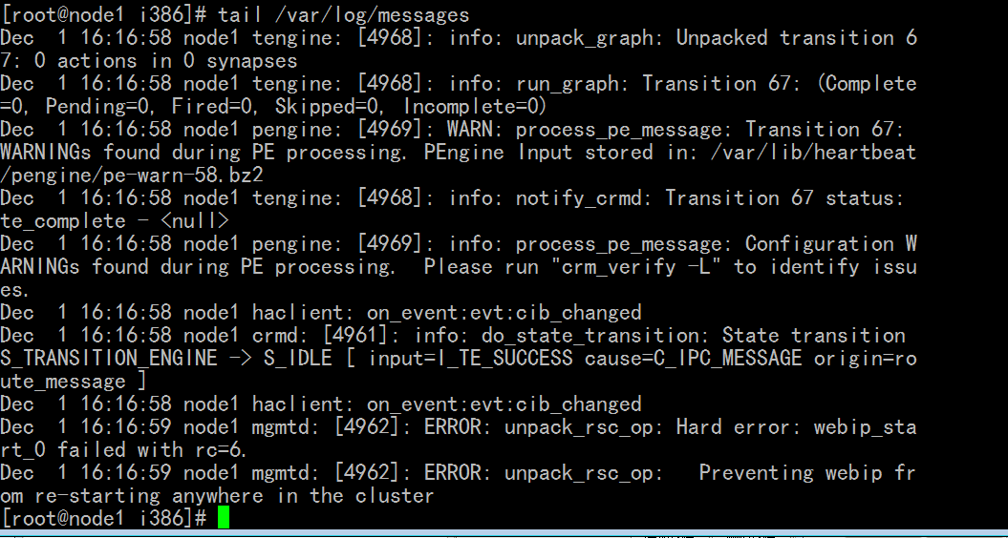The width and height of the screenshot is (1008, 538).
Task: Click 'run_graph:' in the tengine line
Action: 572,83
